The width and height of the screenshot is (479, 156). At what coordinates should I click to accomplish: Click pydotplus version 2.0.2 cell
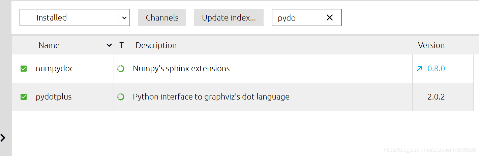(436, 97)
